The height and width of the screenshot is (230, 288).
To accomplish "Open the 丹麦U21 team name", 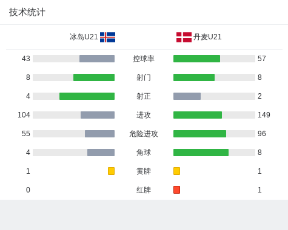I will click(x=207, y=37).
